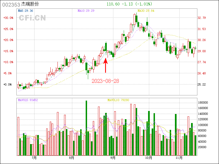Jump to 9月 on the time axis

click(113, 158)
